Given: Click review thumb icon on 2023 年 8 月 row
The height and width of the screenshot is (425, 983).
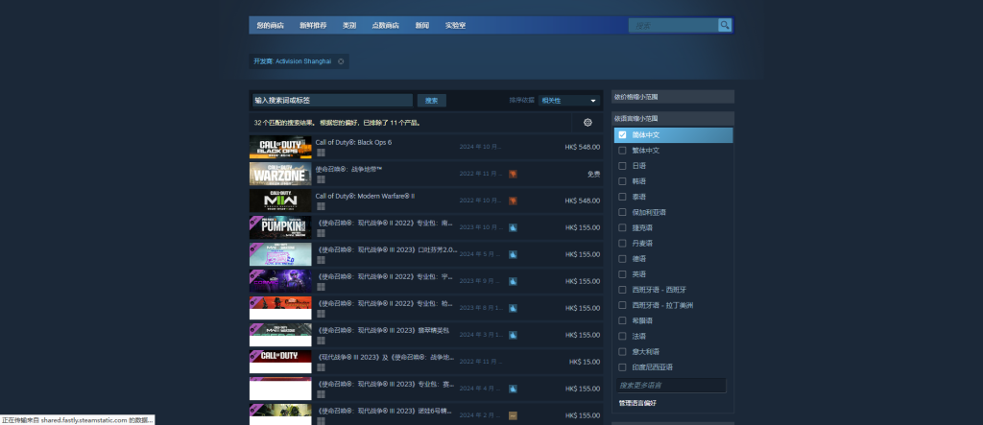Looking at the screenshot, I should click(513, 308).
